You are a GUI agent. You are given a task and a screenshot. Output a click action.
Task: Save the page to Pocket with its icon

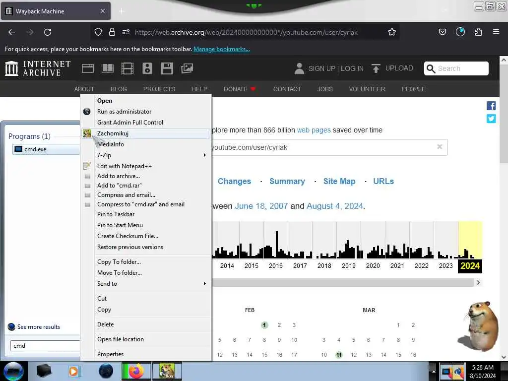tap(442, 32)
